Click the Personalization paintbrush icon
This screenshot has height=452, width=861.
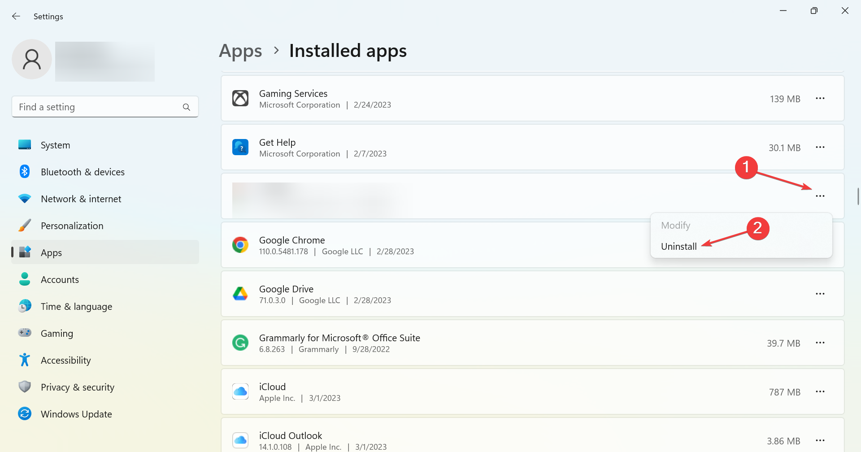[25, 225]
